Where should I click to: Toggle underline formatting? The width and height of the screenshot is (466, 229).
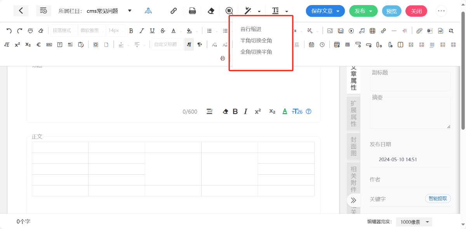coord(152,31)
